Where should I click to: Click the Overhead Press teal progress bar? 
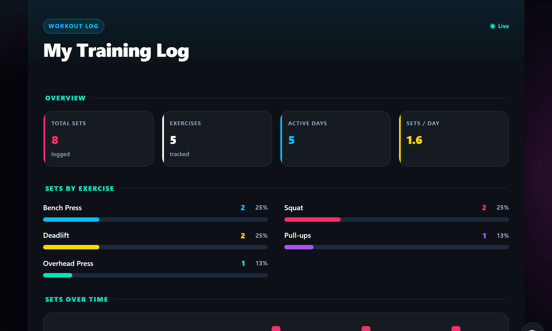(58, 275)
